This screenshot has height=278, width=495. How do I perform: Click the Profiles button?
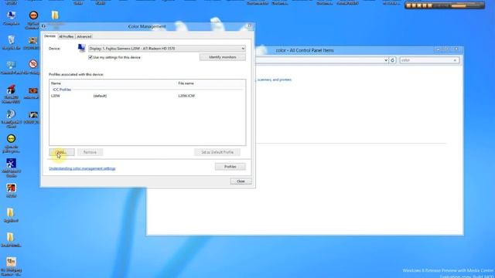tap(230, 167)
